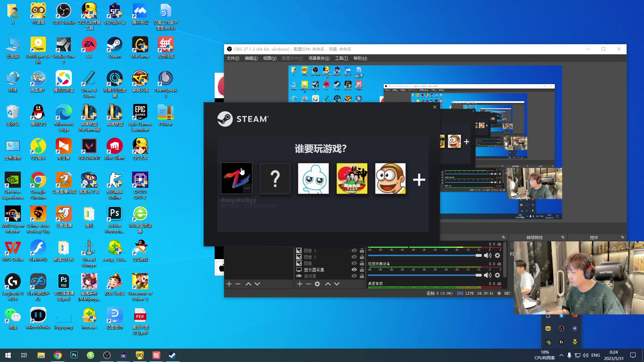This screenshot has height=362, width=644.
Task: Open the volume control in system tray
Action: pyautogui.click(x=586, y=355)
